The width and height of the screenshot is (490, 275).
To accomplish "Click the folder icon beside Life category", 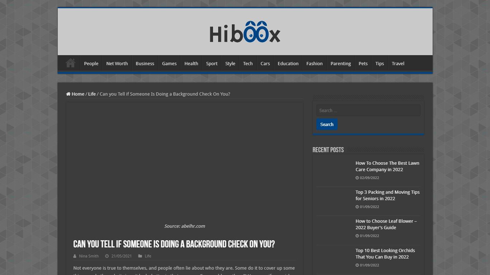I will click(140, 256).
